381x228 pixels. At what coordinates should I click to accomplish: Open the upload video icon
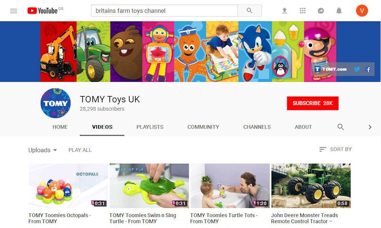284,10
